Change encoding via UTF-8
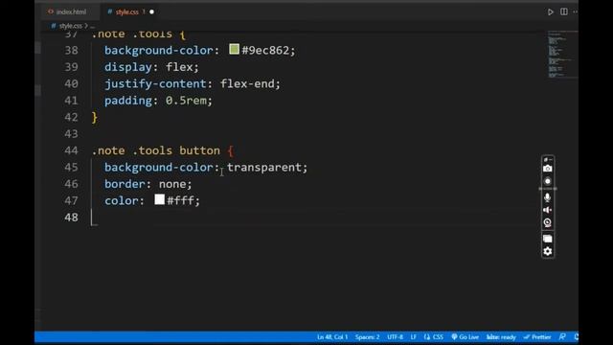Image resolution: width=613 pixels, height=345 pixels. [395, 337]
